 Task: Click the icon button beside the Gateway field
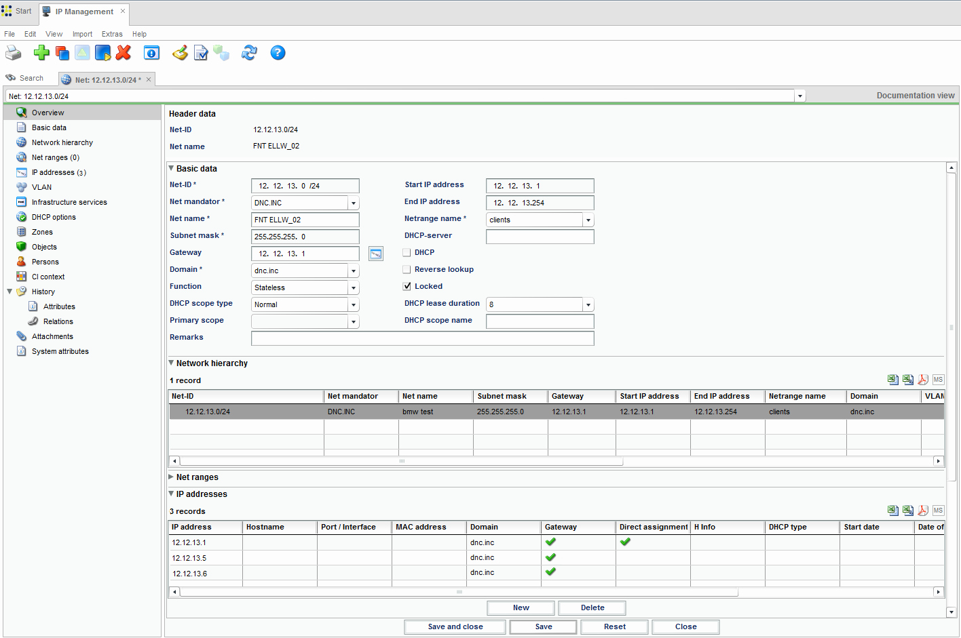376,254
